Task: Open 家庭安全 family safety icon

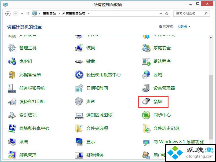Action: [x=146, y=48]
